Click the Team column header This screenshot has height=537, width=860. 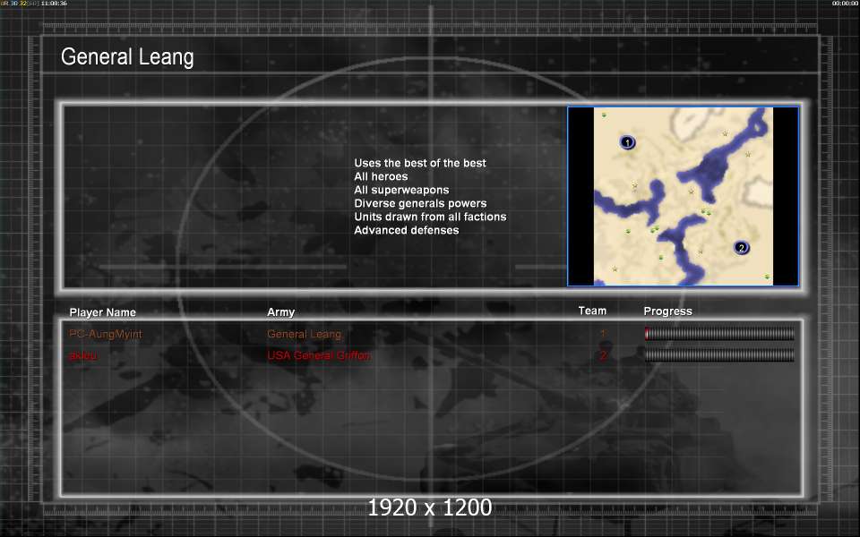[x=592, y=311]
